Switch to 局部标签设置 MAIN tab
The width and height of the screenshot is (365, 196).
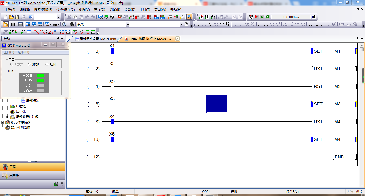click(x=96, y=39)
